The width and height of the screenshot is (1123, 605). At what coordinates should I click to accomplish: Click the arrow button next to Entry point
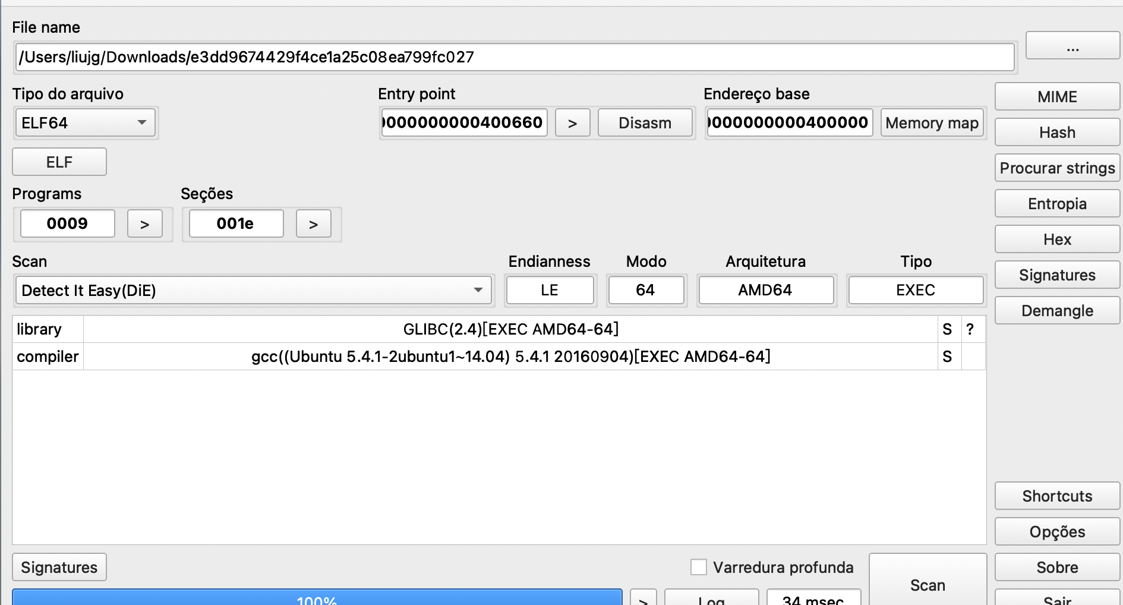[x=572, y=123]
